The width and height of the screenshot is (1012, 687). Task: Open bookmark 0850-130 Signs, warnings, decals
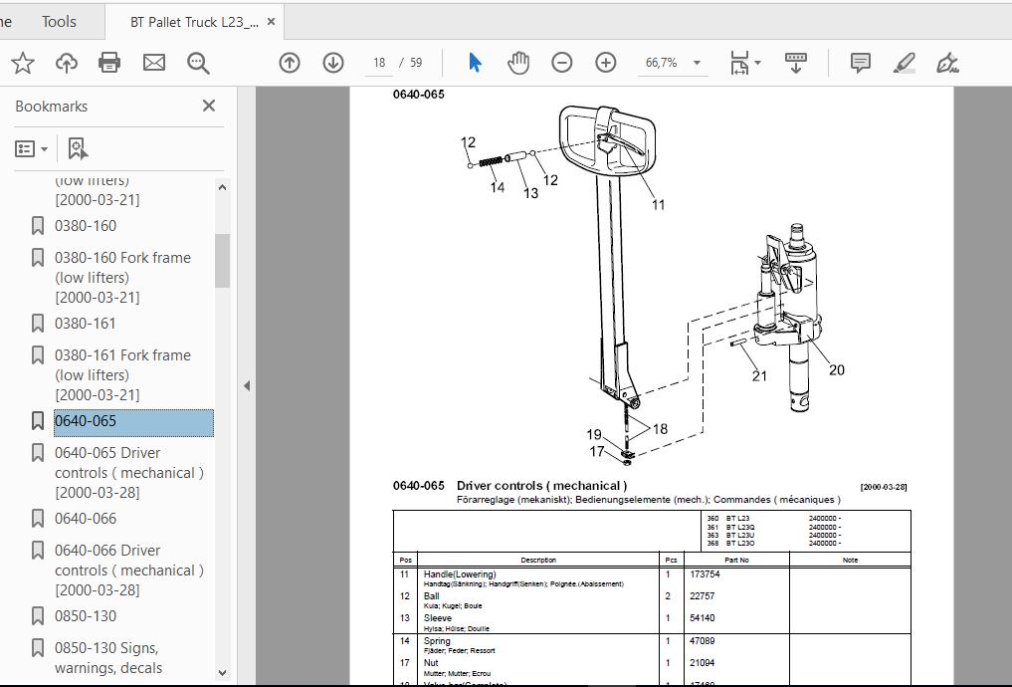pyautogui.click(x=107, y=657)
